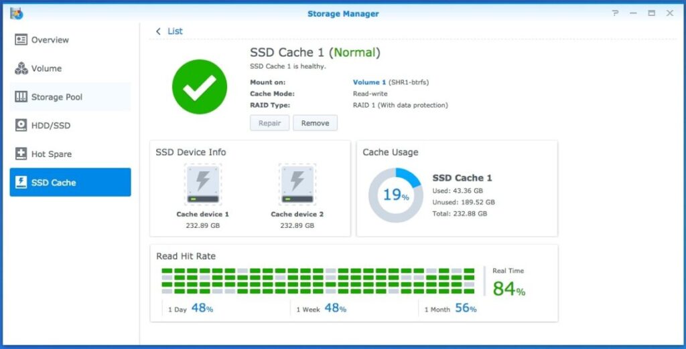The width and height of the screenshot is (686, 349).
Task: Click the Volume cubes icon
Action: 21,68
